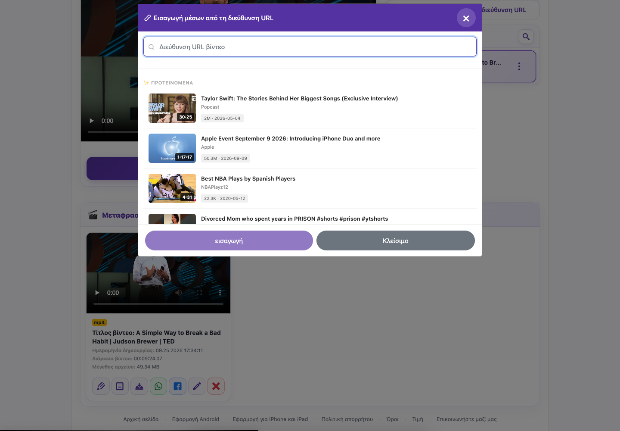
Task: Click the 22.3K · 2020-05-12 badge
Action: tap(224, 198)
